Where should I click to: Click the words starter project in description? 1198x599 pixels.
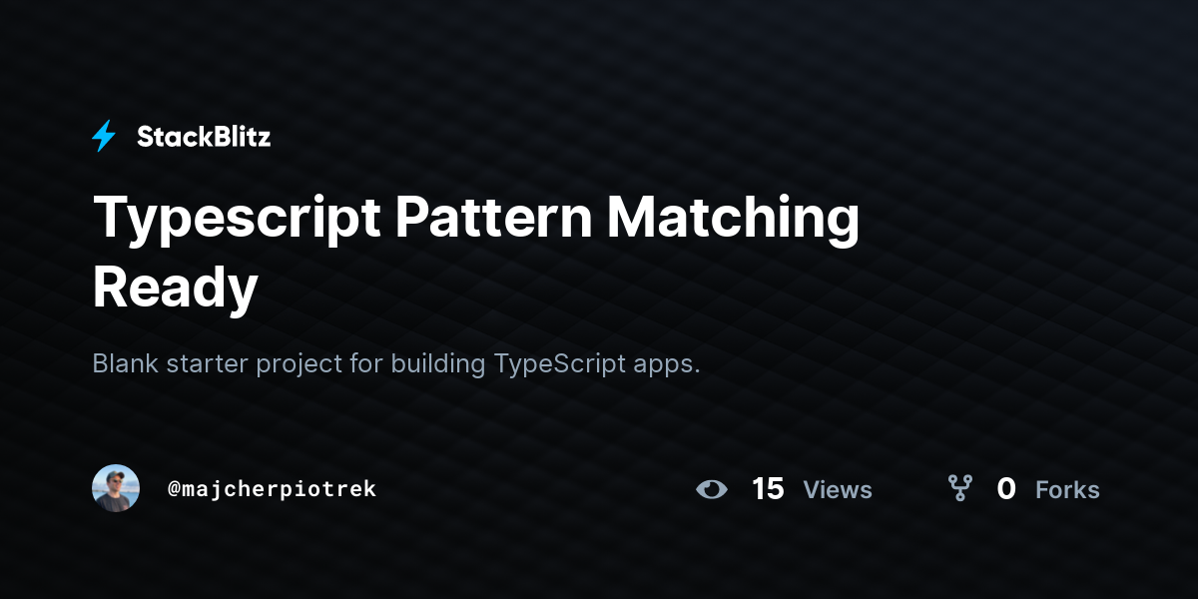click(254, 365)
